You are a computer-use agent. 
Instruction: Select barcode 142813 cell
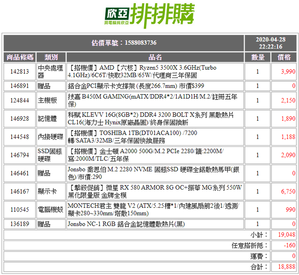[x=20, y=72]
